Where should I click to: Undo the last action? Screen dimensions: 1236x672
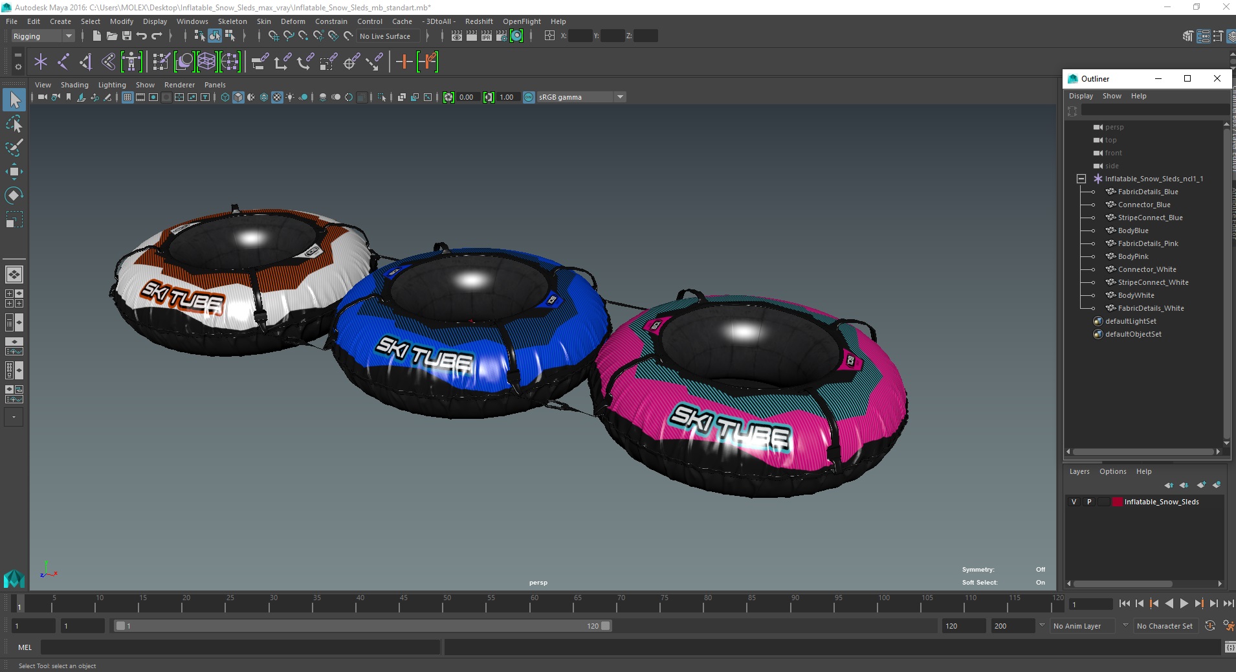tap(141, 36)
